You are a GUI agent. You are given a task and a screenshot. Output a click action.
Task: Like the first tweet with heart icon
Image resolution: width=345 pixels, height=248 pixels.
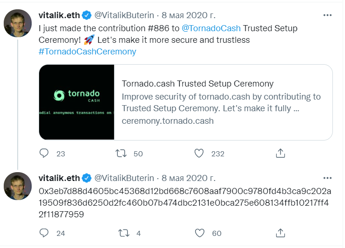click(x=199, y=153)
